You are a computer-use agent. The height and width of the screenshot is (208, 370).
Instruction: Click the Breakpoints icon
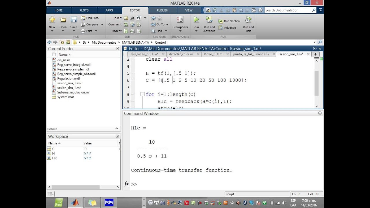[180, 20]
